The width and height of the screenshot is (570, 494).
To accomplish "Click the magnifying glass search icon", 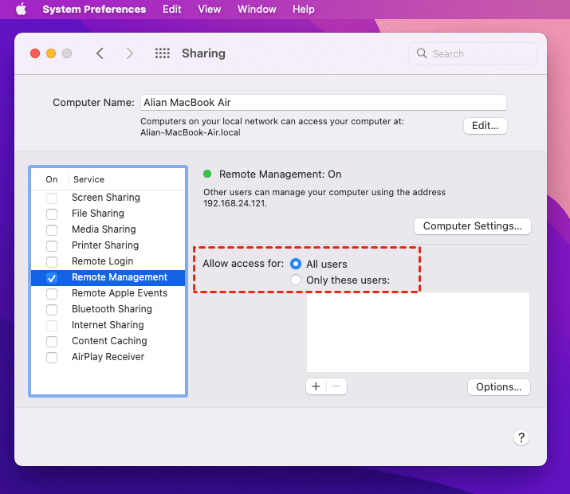I will 423,54.
